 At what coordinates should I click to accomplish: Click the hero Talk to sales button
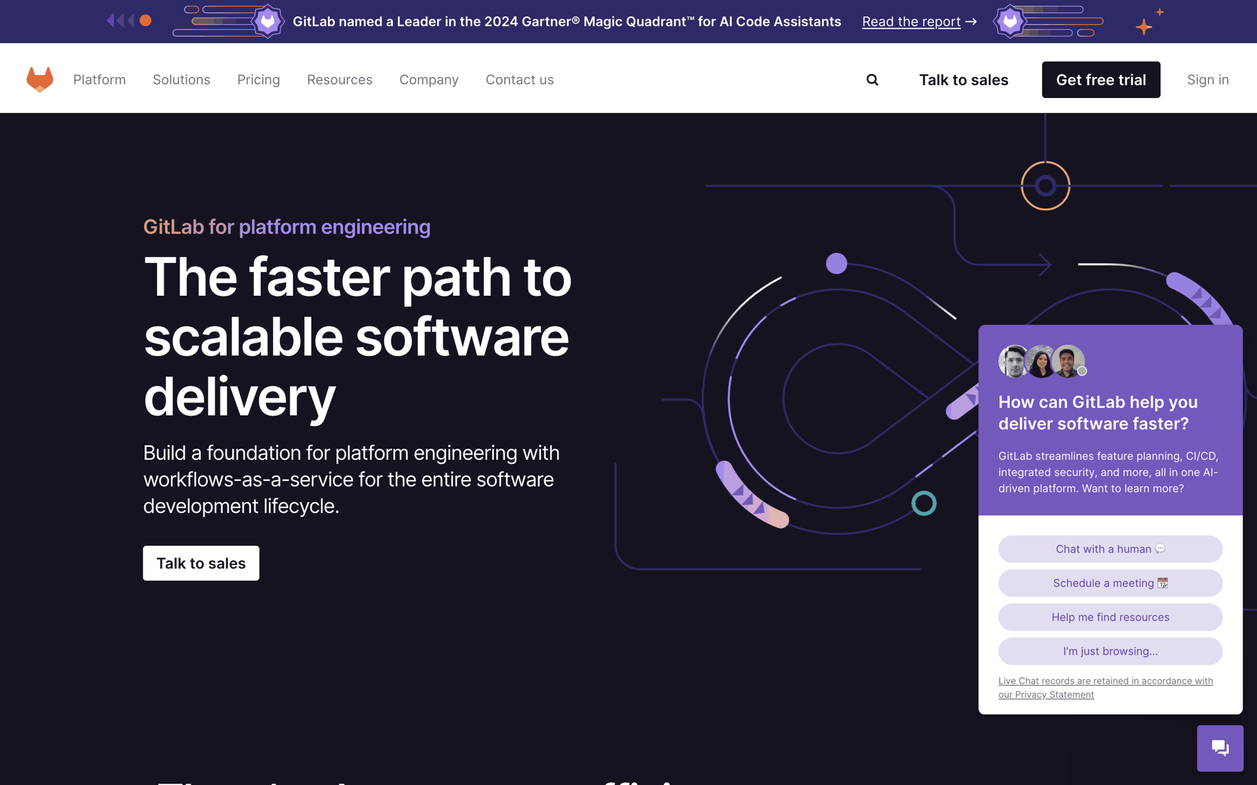[x=201, y=563]
